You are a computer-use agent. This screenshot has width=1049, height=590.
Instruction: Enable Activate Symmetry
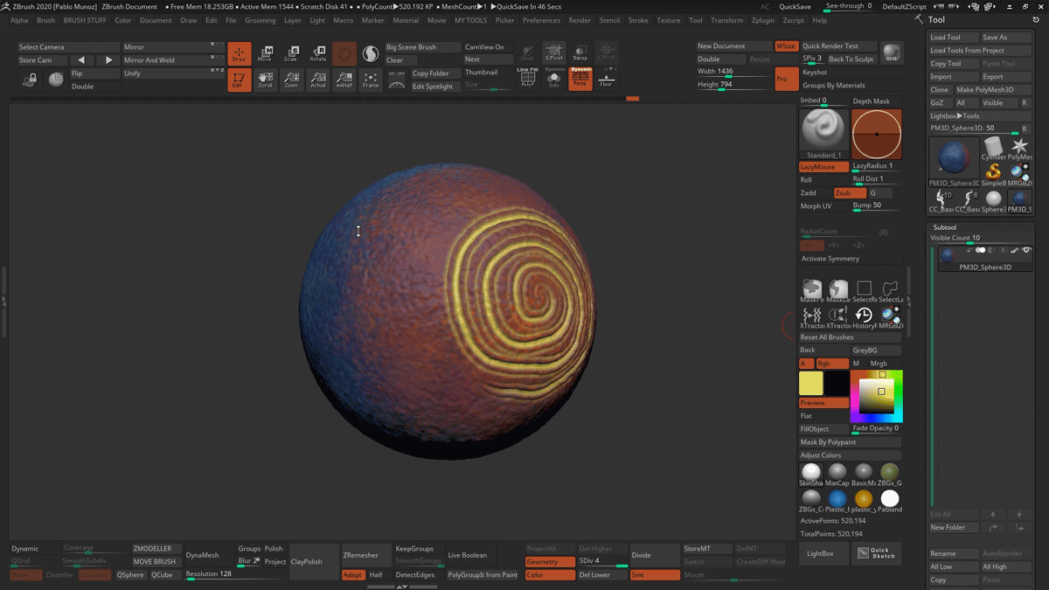851,259
